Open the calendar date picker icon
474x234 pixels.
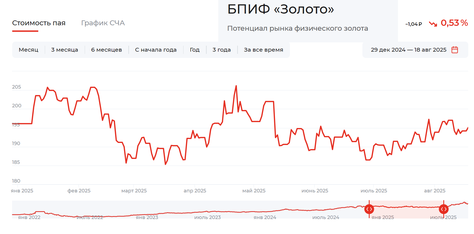click(x=454, y=50)
